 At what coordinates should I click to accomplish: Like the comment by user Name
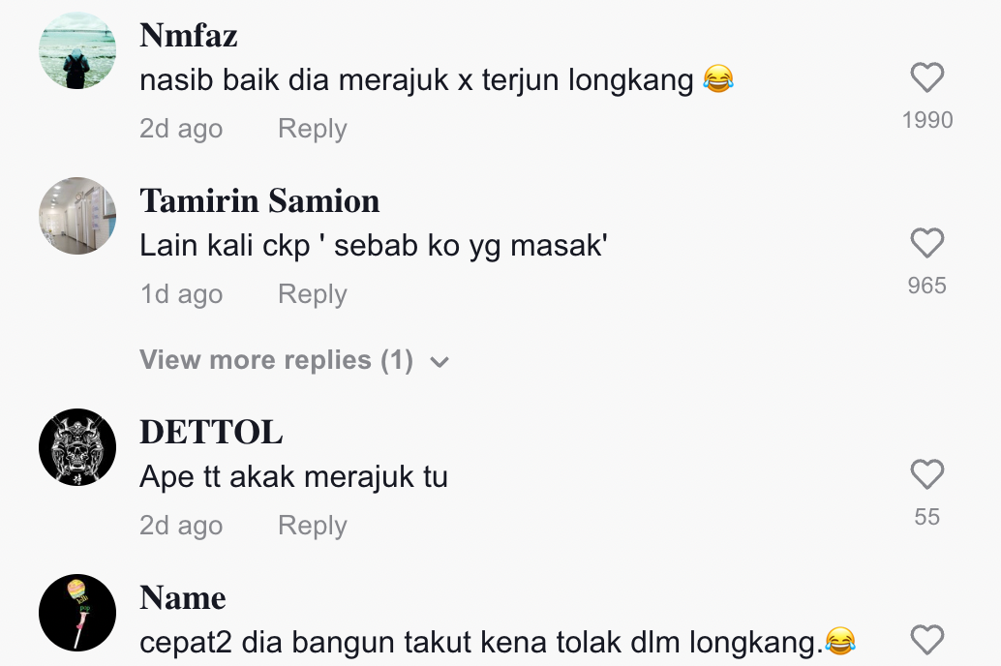927,640
